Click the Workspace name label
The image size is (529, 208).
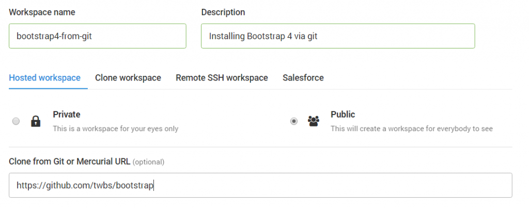42,12
